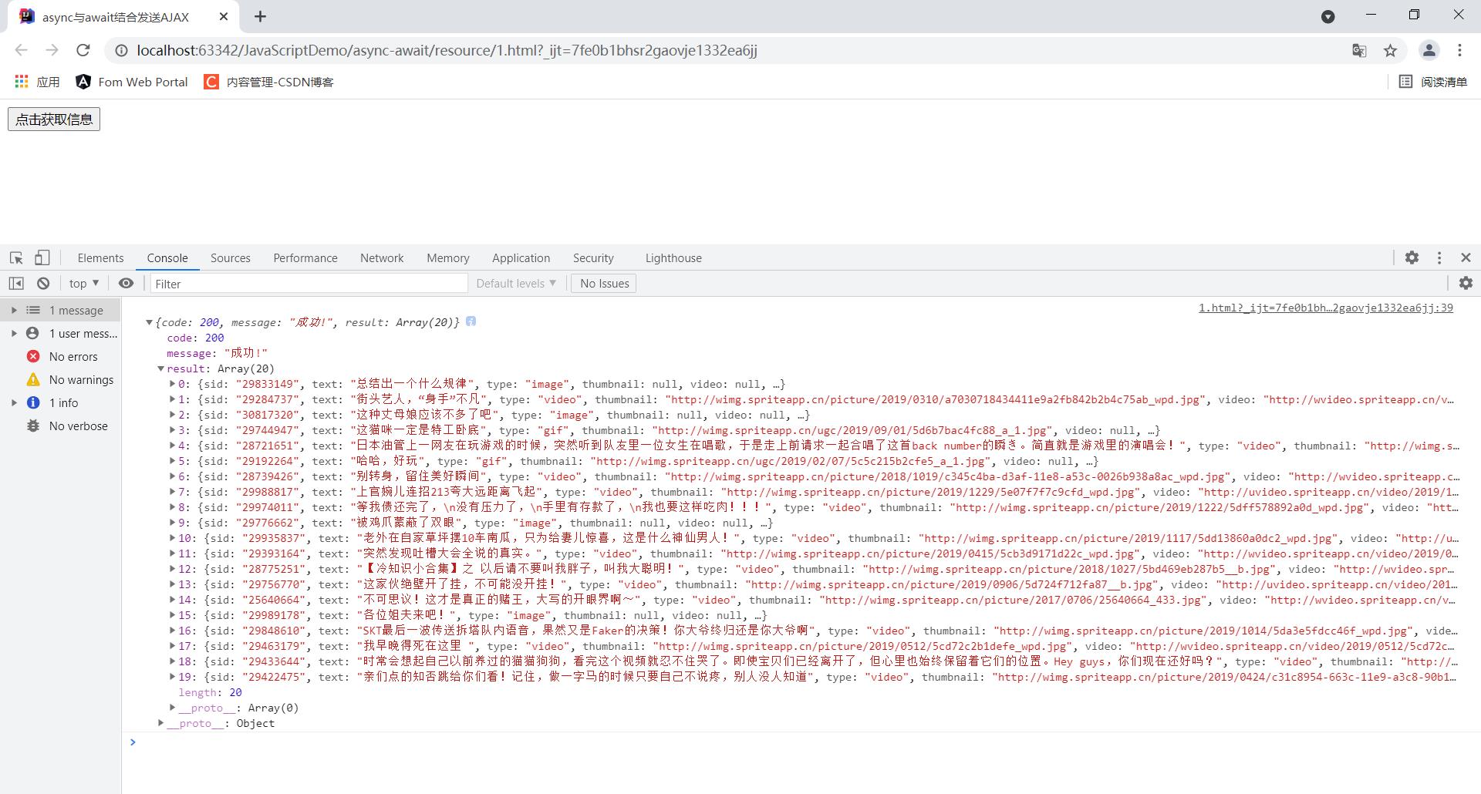
Task: Go back with the browser back arrow
Action: point(21,50)
